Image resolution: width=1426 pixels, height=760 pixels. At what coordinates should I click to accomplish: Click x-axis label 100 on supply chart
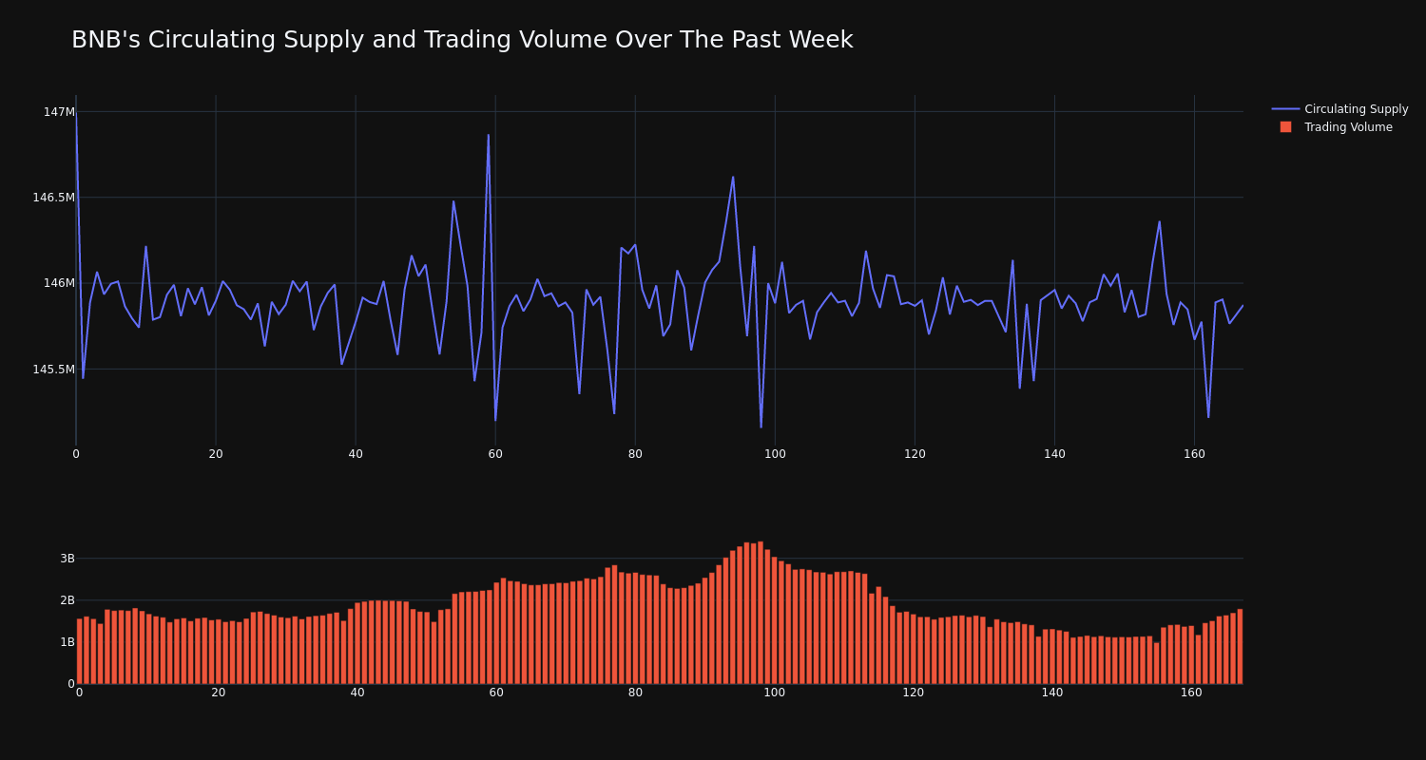[x=775, y=454]
